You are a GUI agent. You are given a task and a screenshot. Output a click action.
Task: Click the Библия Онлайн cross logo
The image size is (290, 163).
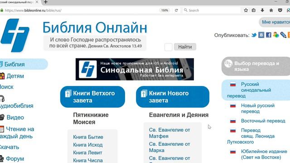tap(15, 35)
